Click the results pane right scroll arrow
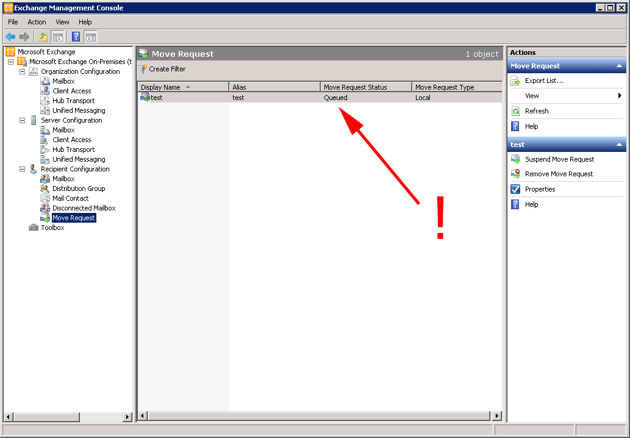 [497, 416]
